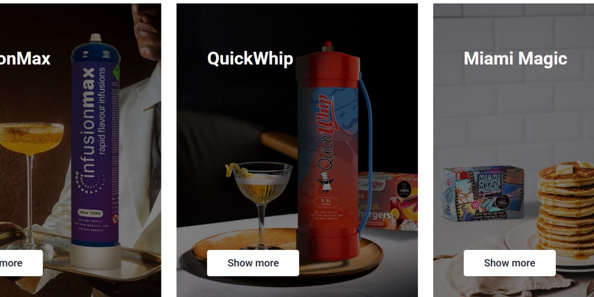Click the Miami Magic cream chargers box
The height and width of the screenshot is (297, 594).
tap(483, 194)
